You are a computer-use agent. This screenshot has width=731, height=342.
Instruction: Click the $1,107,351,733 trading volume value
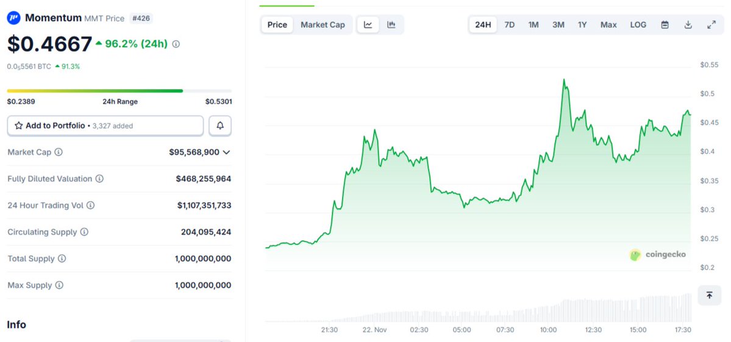point(204,205)
